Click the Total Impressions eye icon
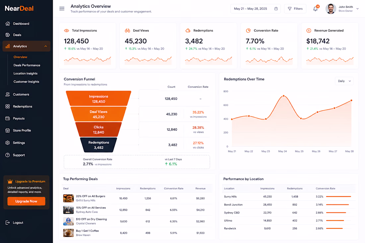365x243 pixels. pyautogui.click(x=66, y=30)
